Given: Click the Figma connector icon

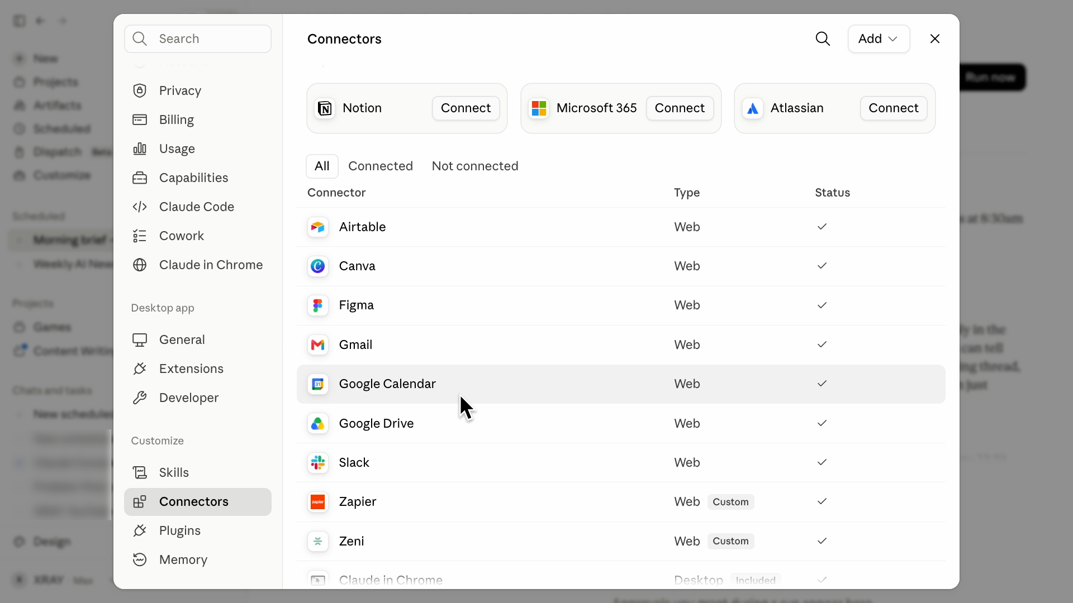Looking at the screenshot, I should [317, 305].
